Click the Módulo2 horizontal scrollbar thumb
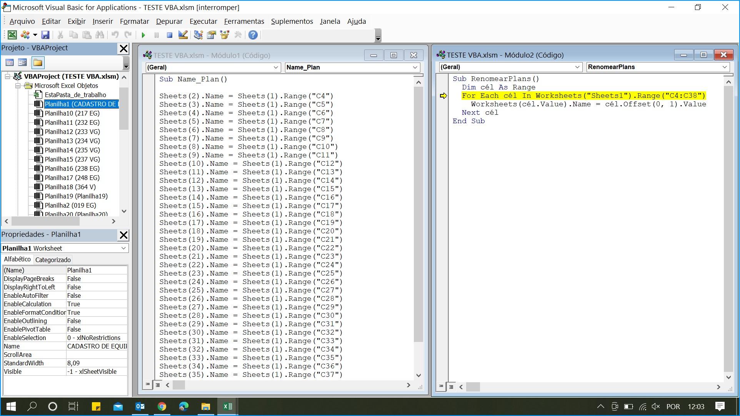This screenshot has width=740, height=416. (473, 387)
